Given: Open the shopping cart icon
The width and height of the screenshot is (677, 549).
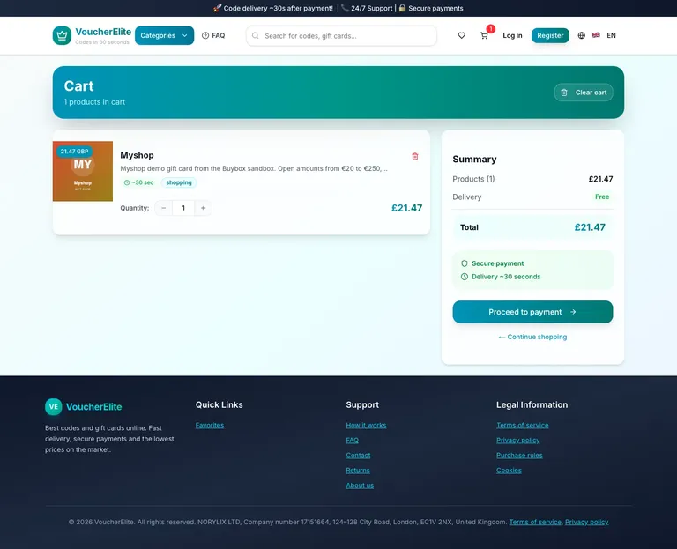Looking at the screenshot, I should 484,35.
